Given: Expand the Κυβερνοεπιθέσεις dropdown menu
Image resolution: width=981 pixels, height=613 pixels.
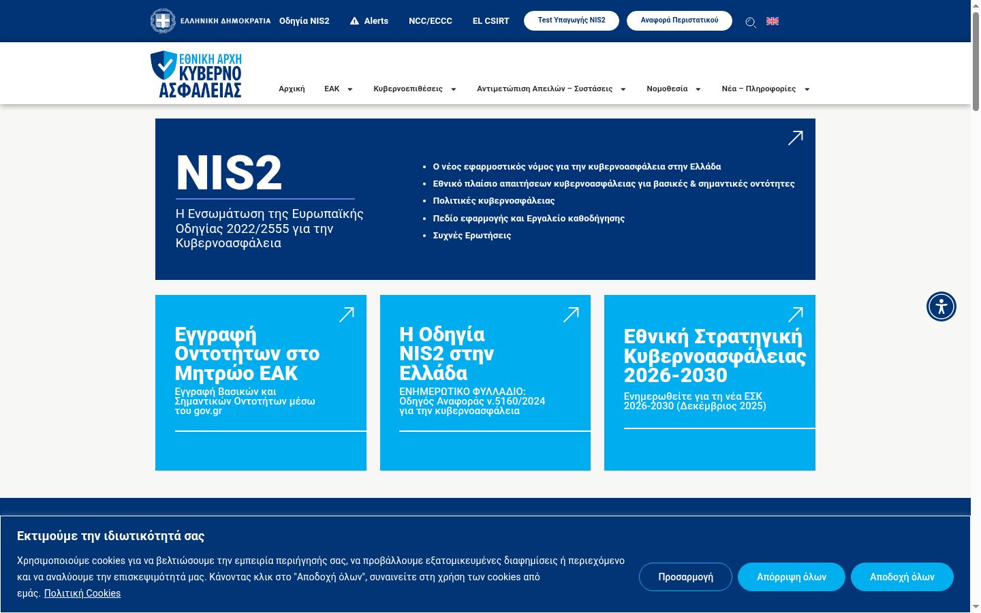Looking at the screenshot, I should (454, 89).
